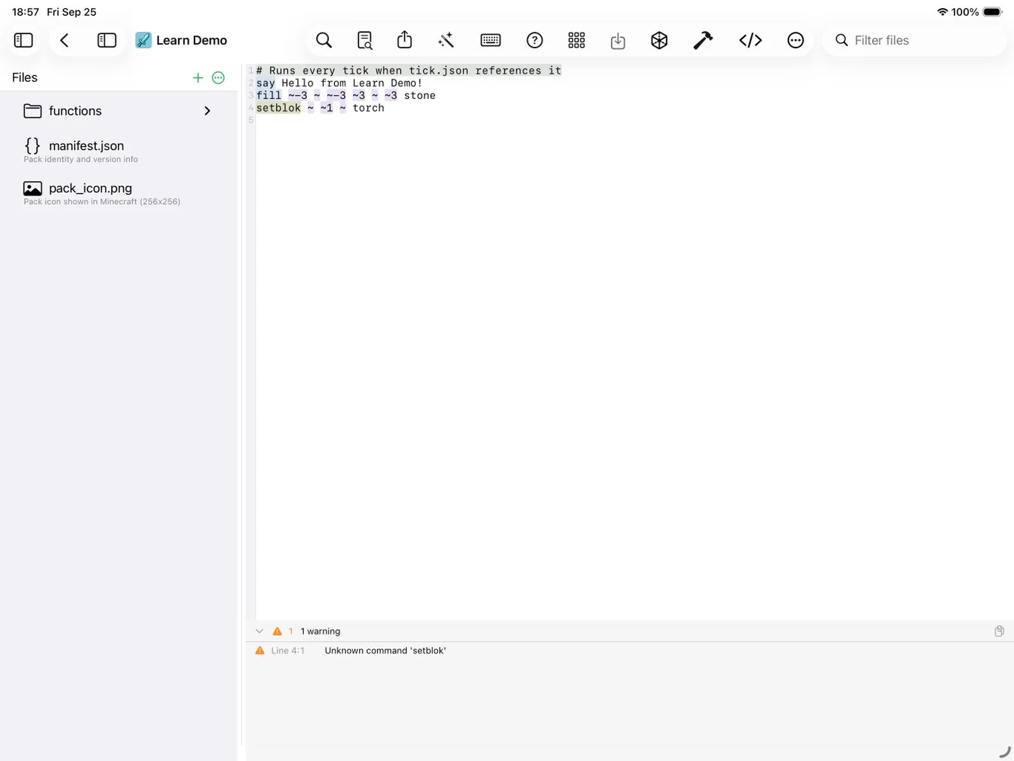
Task: Open the find-in-document icon
Action: pos(365,41)
